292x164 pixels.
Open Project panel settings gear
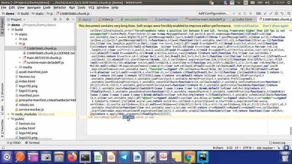coord(68,19)
